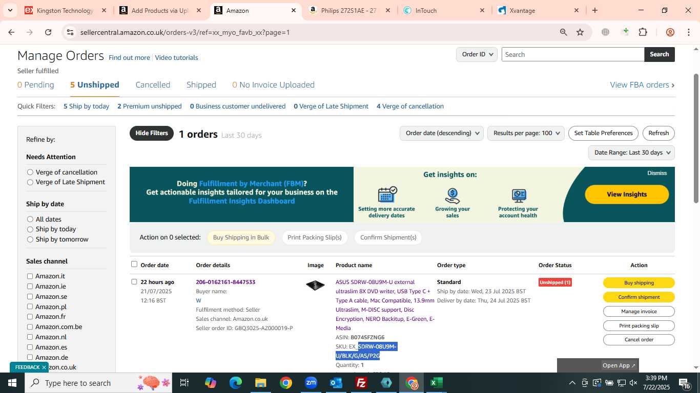This screenshot has height=393, width=700.
Task: Click the page vertical scrollbar
Action: (x=696, y=138)
